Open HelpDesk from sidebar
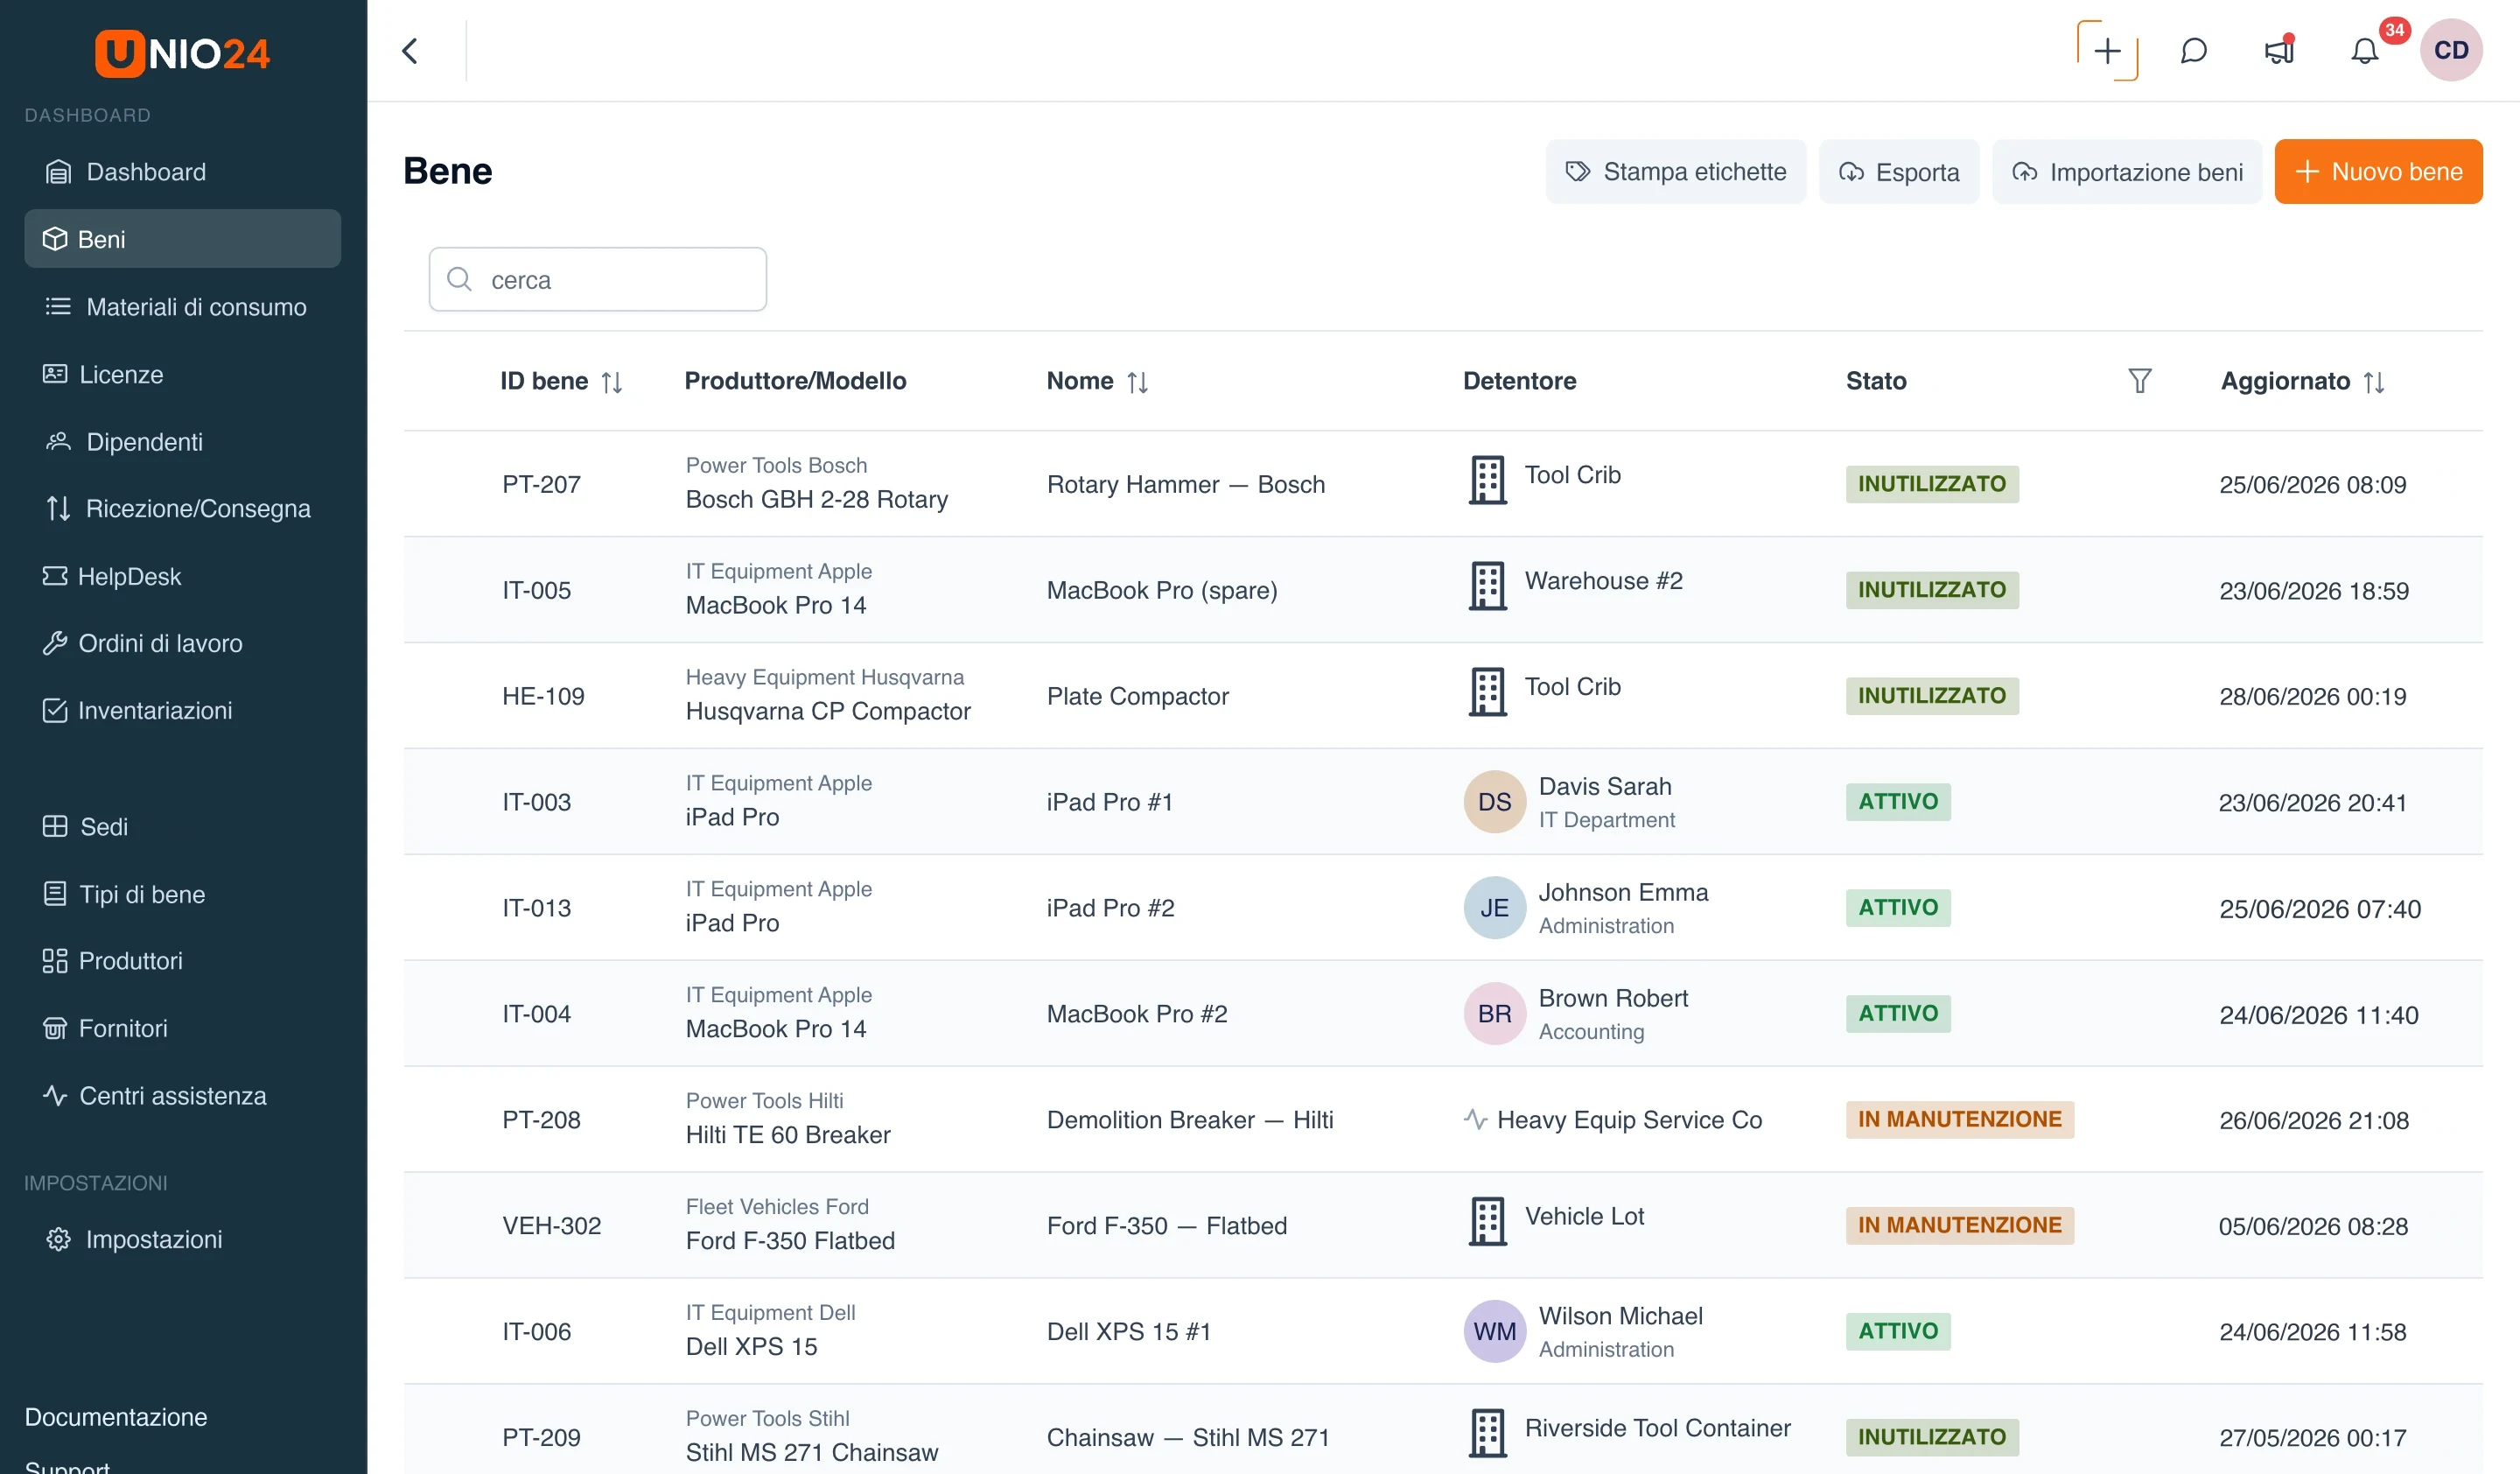Screen dimensions: 2520x1474 [x=183, y=576]
